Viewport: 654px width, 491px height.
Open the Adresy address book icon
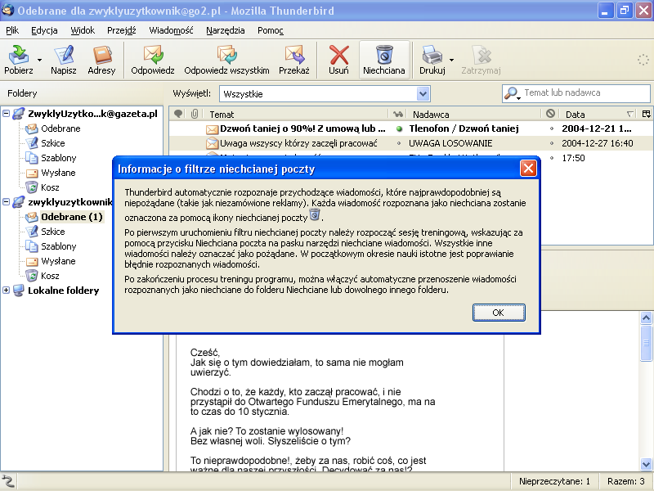click(101, 55)
